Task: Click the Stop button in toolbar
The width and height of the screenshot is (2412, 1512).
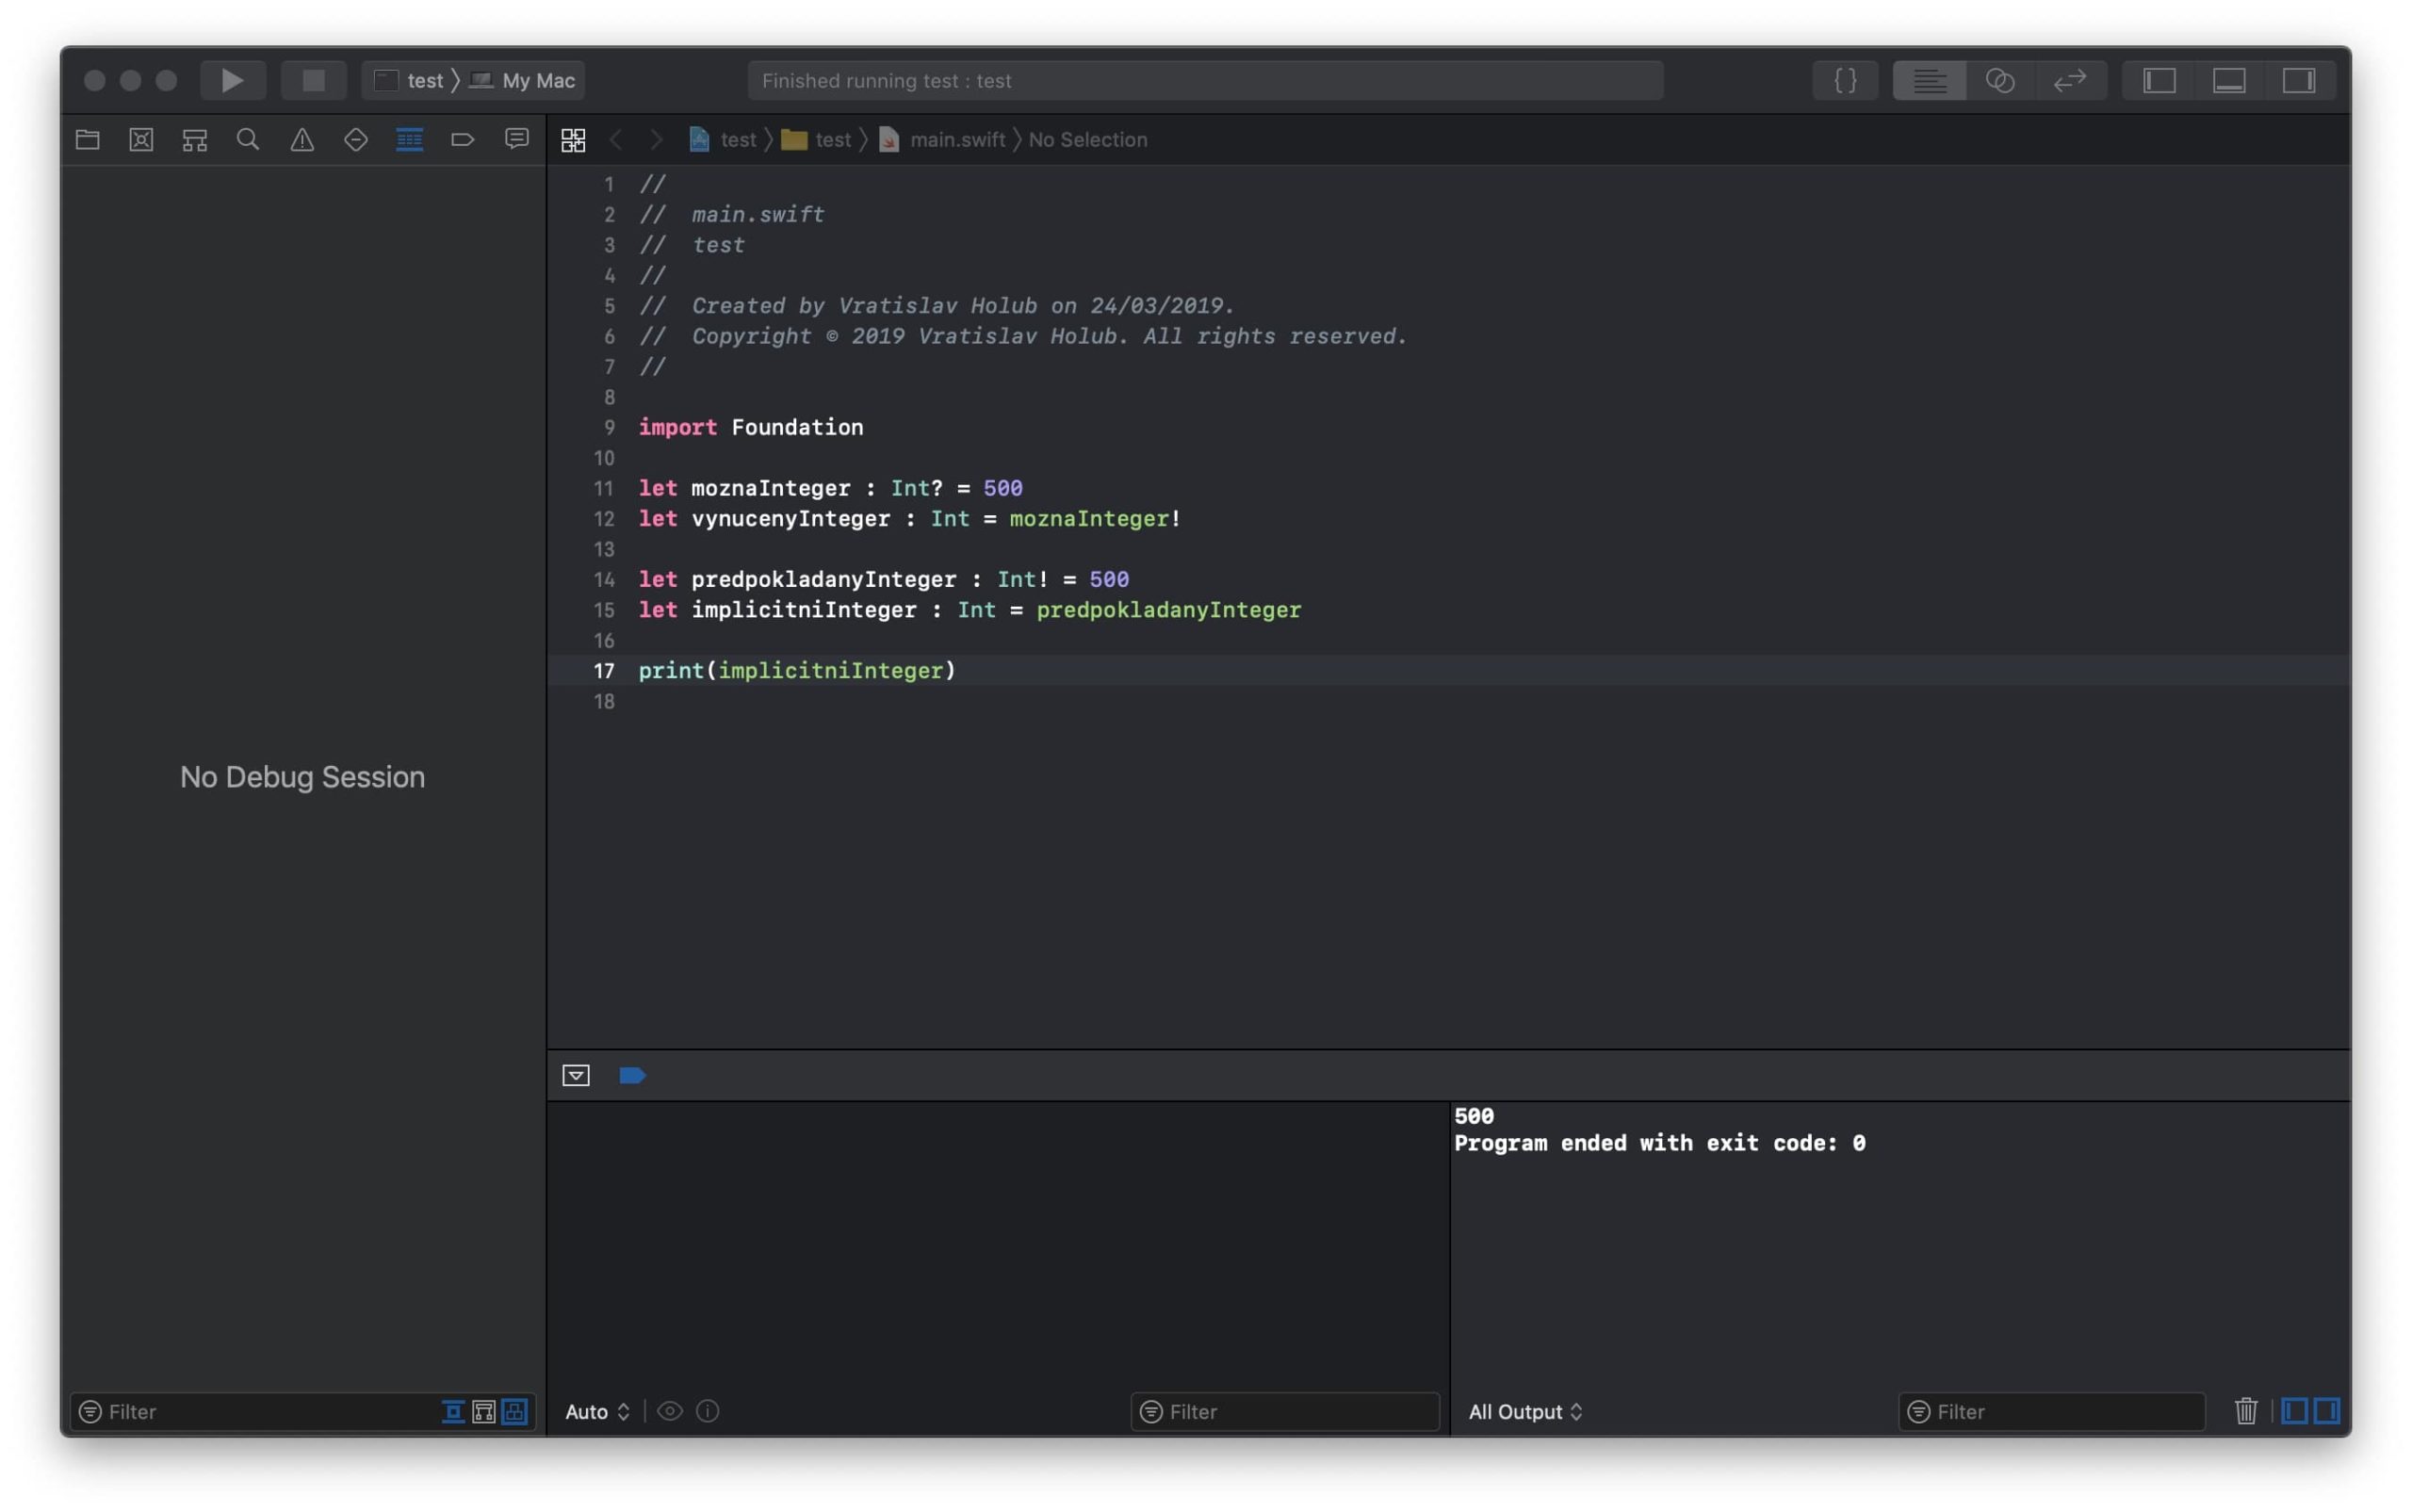Action: (313, 80)
